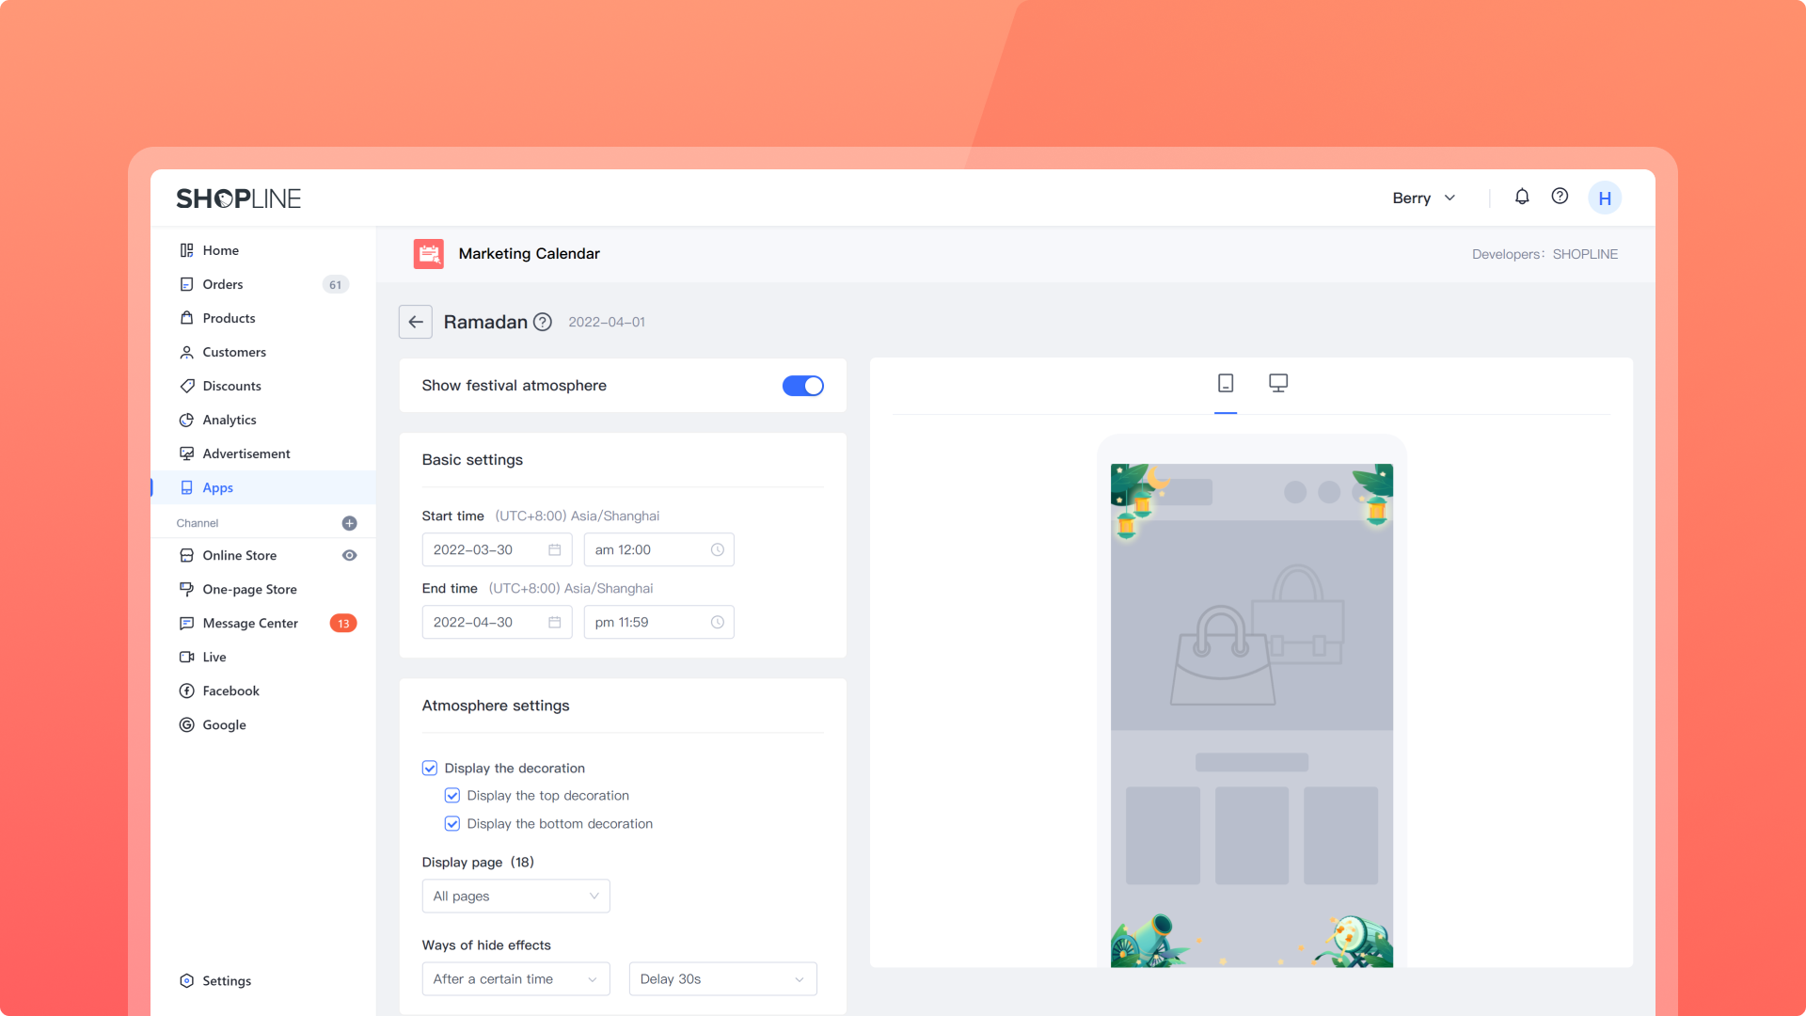The height and width of the screenshot is (1016, 1806).
Task: Toggle the Online Store eye visibility
Action: [349, 555]
